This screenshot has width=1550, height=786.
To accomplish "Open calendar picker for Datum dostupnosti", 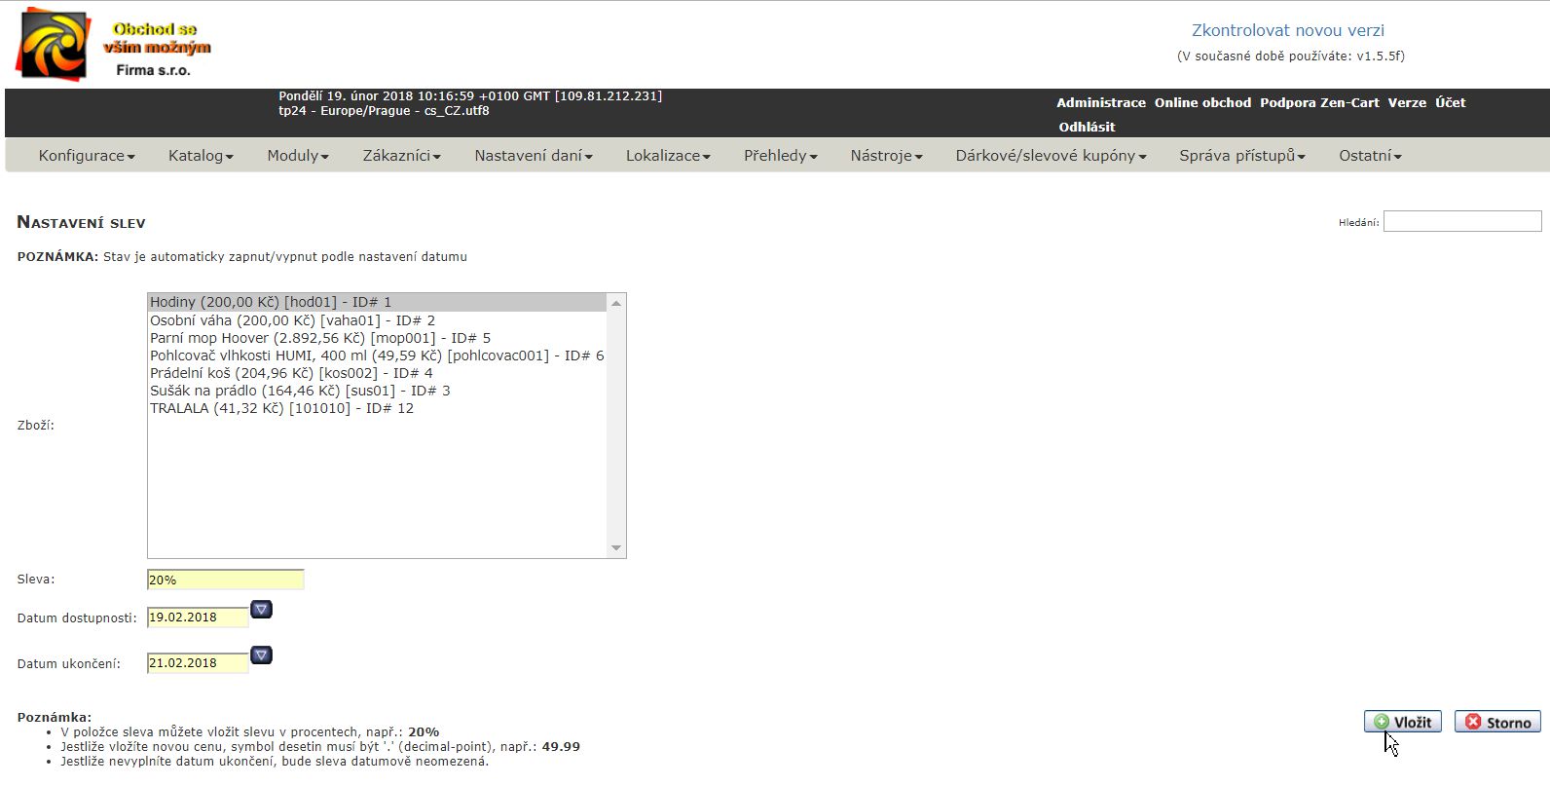I will point(261,610).
